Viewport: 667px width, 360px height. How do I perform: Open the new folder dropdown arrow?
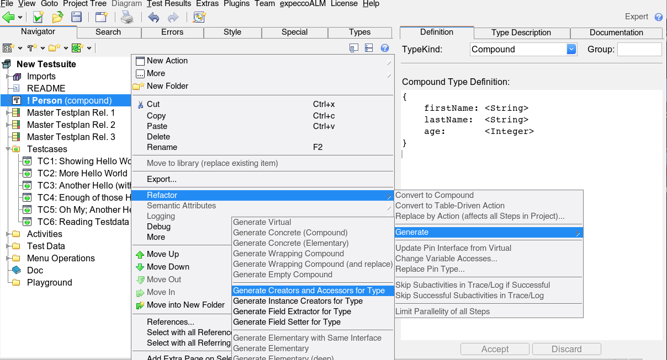click(x=66, y=49)
